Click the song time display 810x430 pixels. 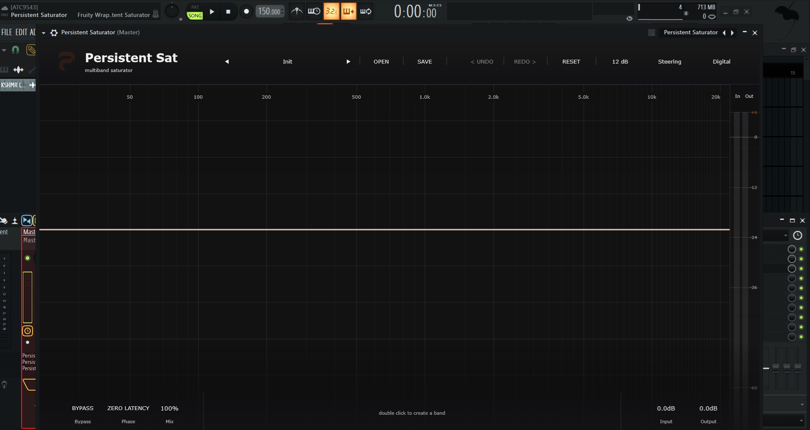[415, 11]
